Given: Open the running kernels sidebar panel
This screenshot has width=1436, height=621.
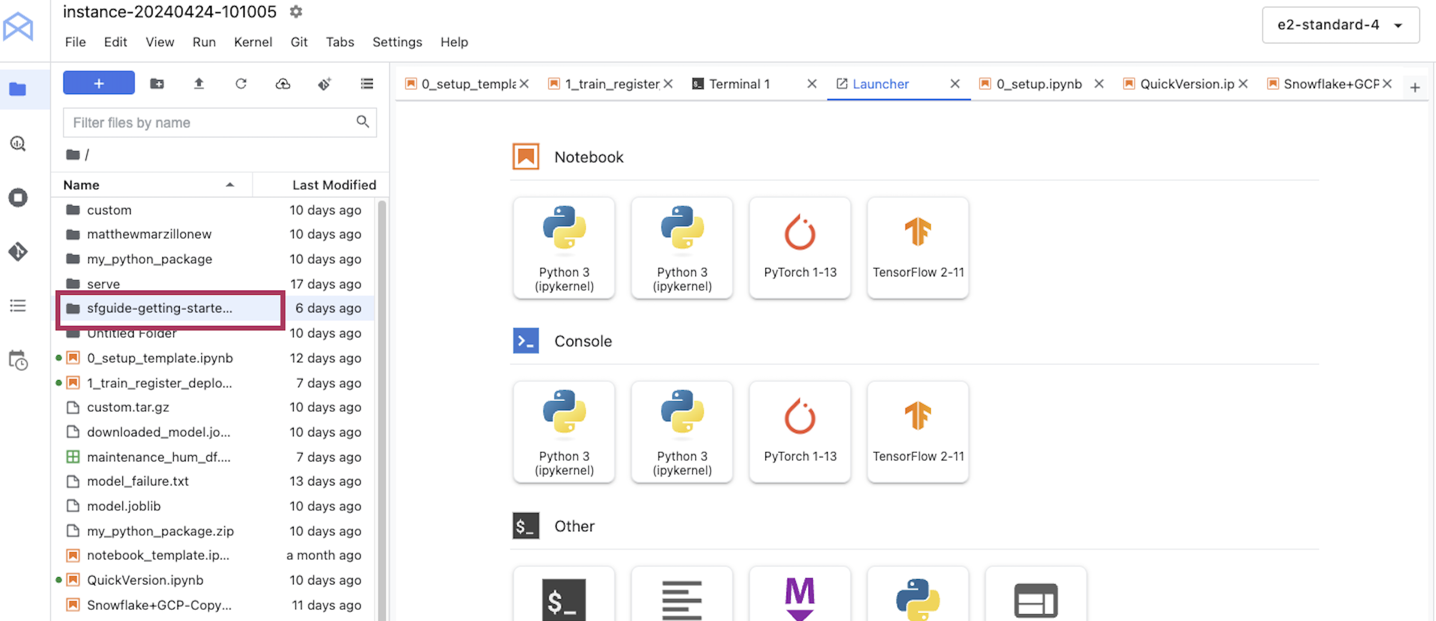Looking at the screenshot, I should coord(18,198).
